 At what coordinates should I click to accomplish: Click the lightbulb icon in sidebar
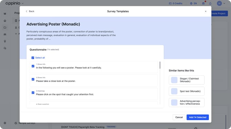point(5,41)
